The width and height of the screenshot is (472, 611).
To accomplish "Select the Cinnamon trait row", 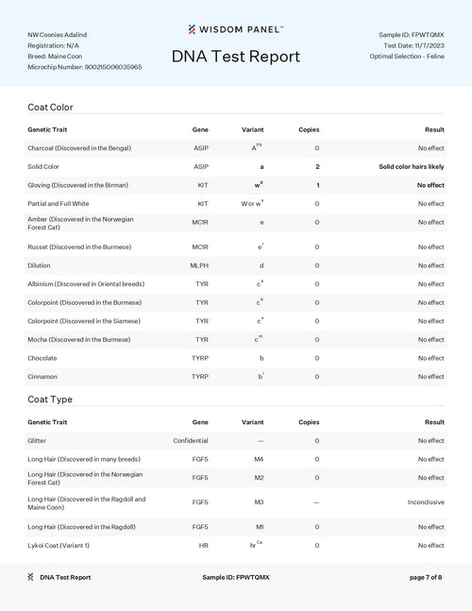I will tap(236, 377).
